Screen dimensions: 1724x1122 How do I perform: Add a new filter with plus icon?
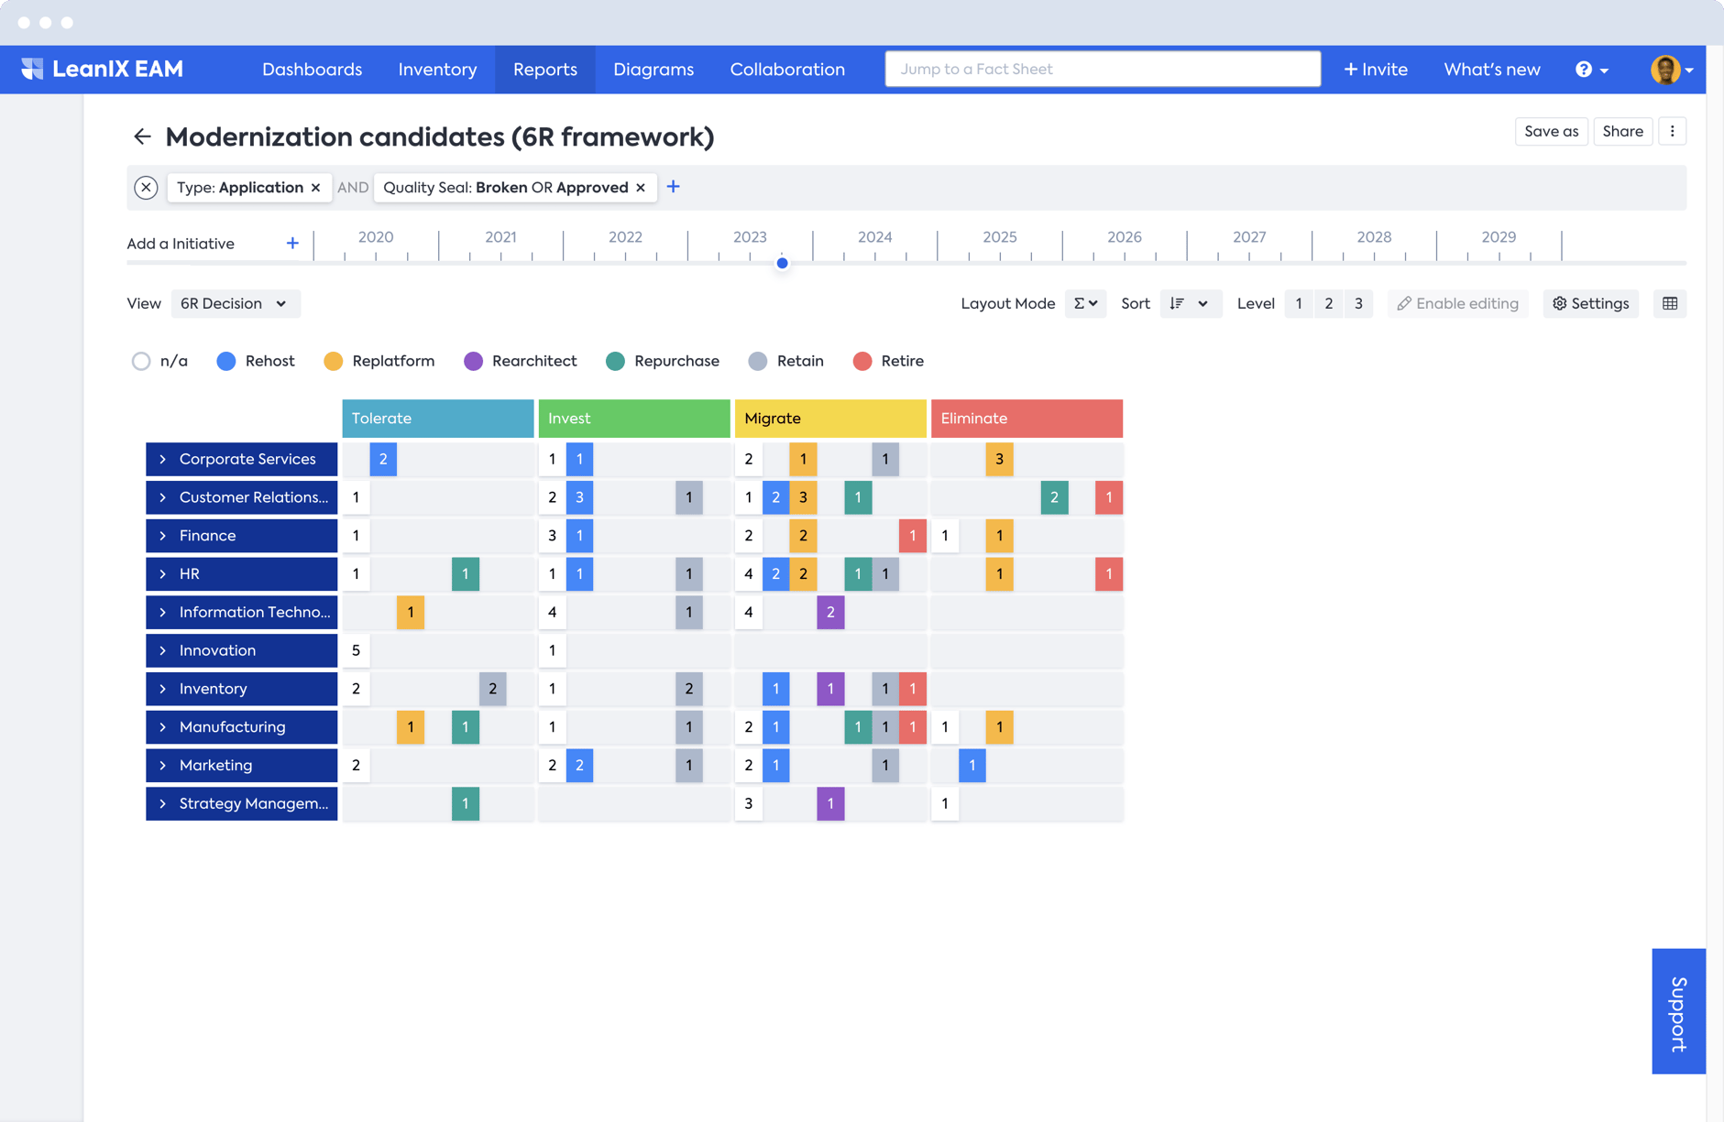674,187
